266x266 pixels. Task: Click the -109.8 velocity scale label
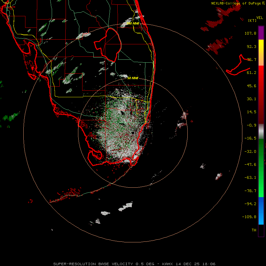[x=249, y=217]
